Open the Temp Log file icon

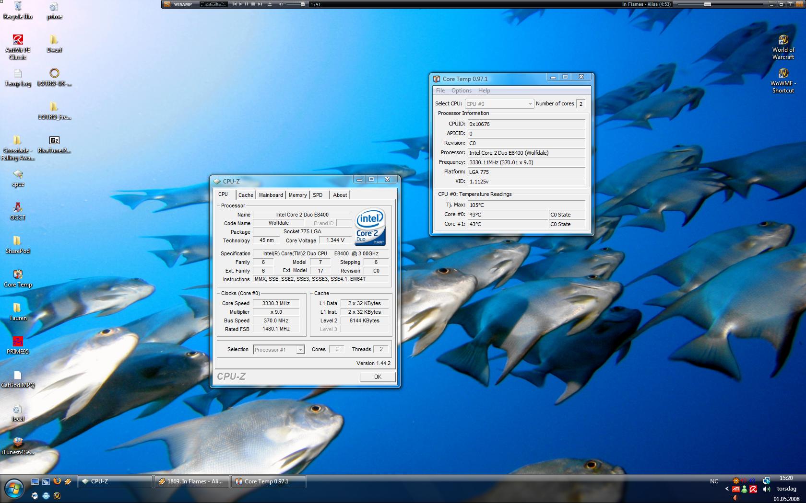[18, 77]
